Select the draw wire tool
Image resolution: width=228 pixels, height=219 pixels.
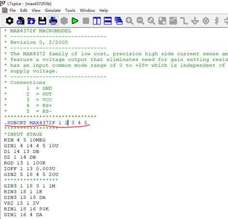184,21
